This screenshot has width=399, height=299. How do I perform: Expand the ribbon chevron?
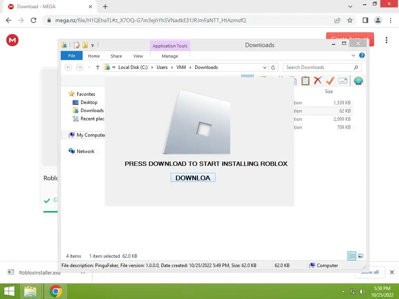click(x=353, y=55)
